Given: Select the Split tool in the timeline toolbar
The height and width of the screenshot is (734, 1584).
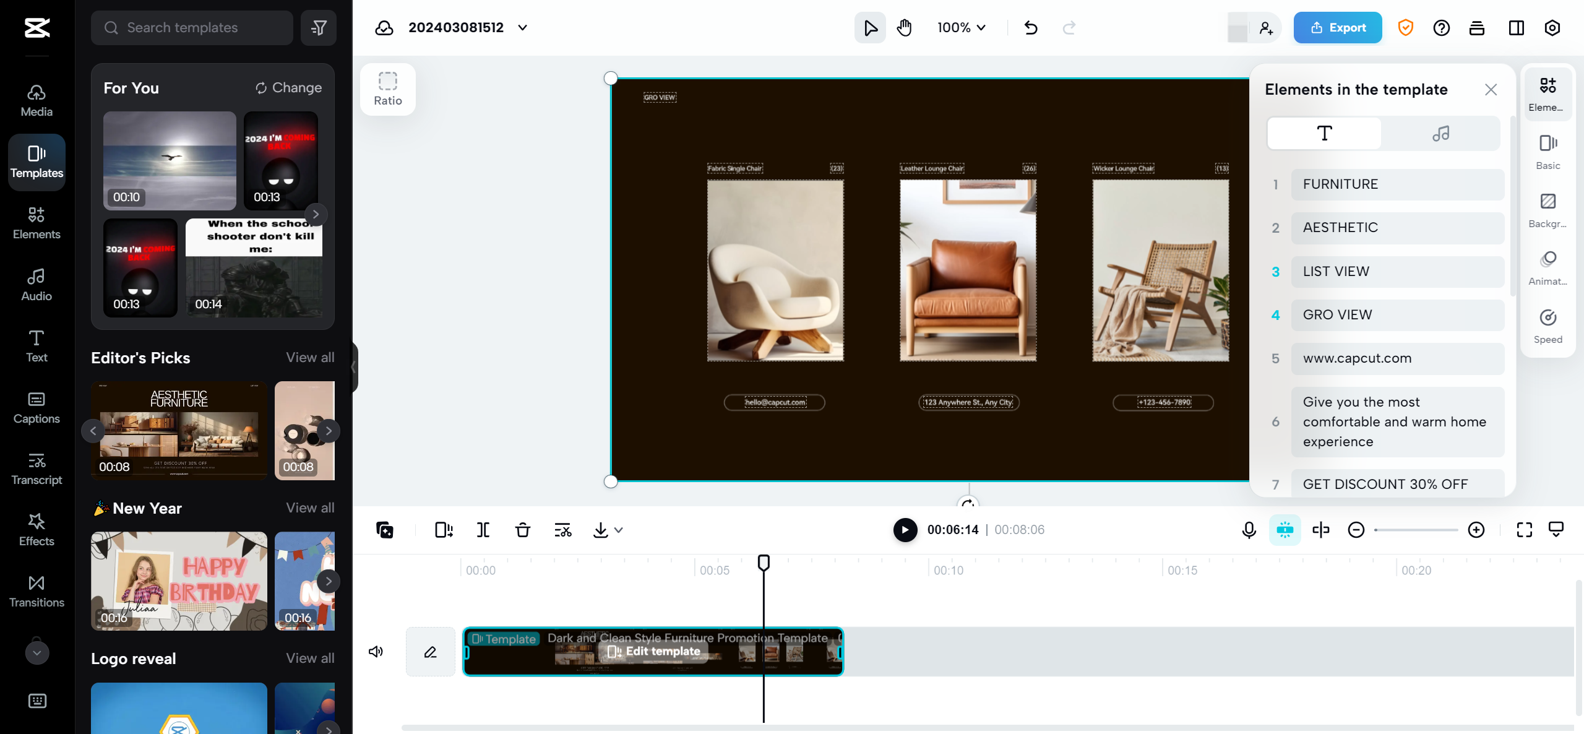Looking at the screenshot, I should (483, 530).
